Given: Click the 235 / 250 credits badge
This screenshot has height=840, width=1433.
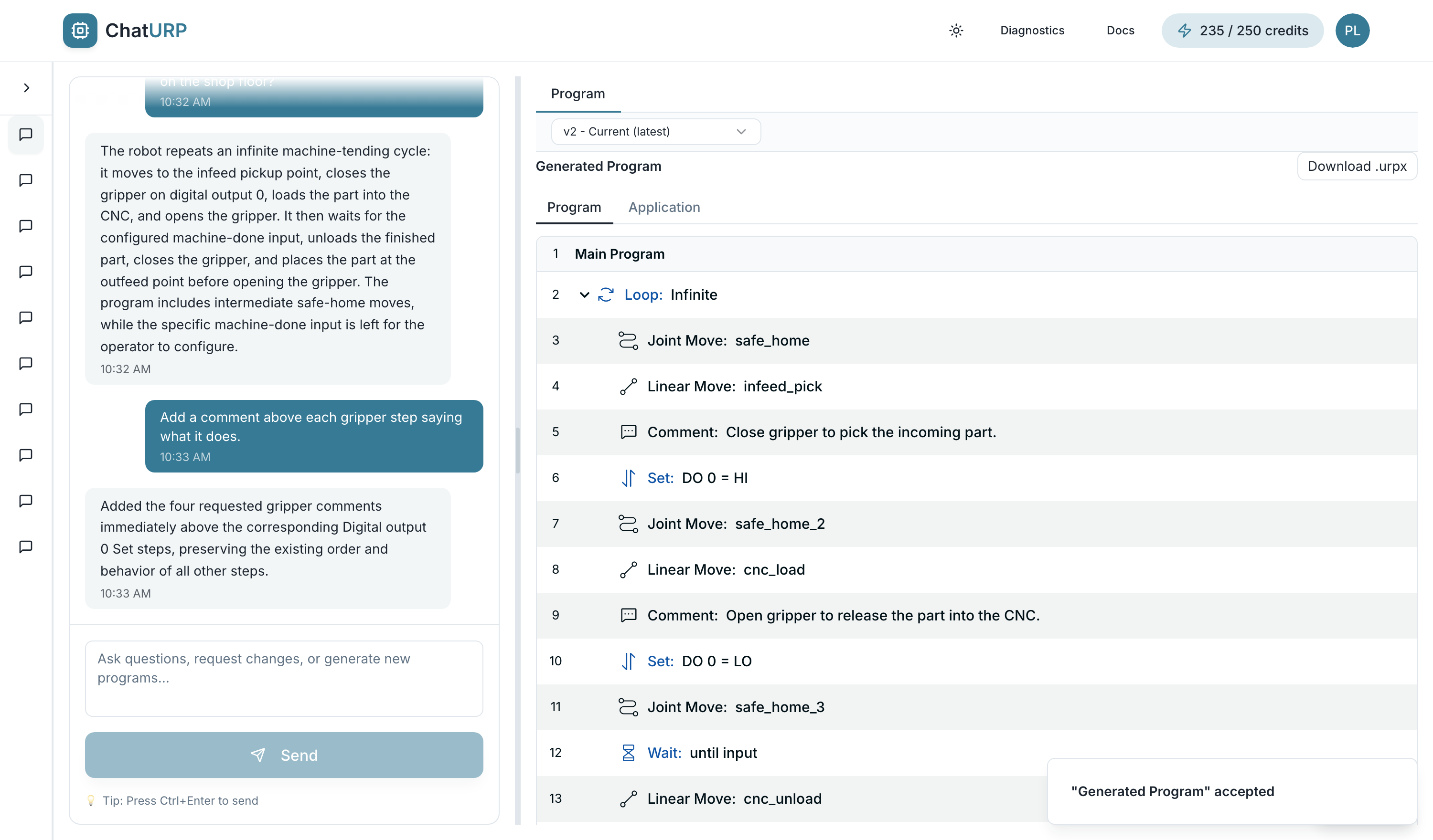Looking at the screenshot, I should [x=1242, y=31].
